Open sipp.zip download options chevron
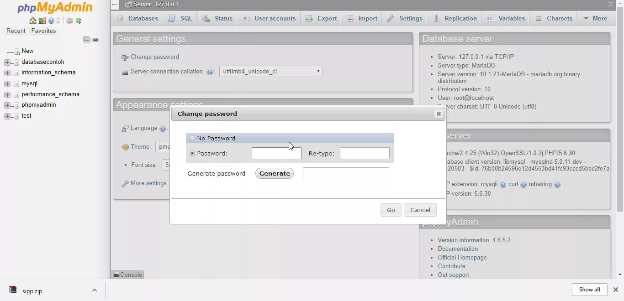 click(x=94, y=290)
